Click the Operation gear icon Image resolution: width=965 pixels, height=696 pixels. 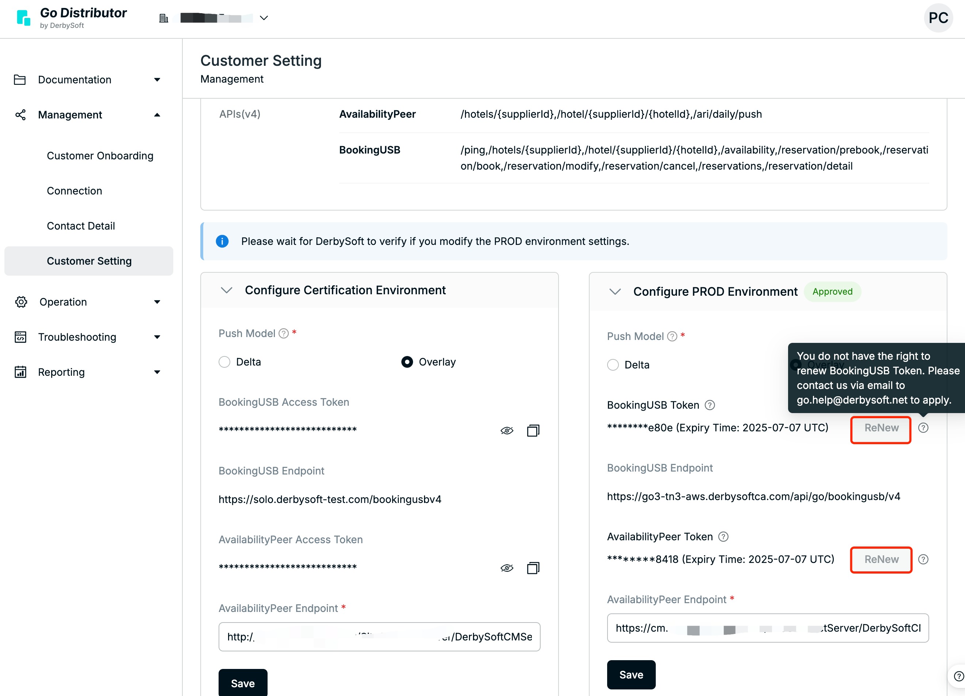21,302
